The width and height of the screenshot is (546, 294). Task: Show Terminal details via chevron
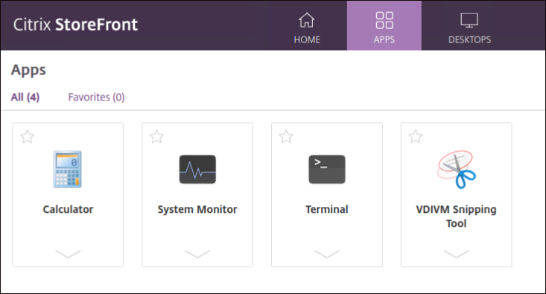(327, 254)
